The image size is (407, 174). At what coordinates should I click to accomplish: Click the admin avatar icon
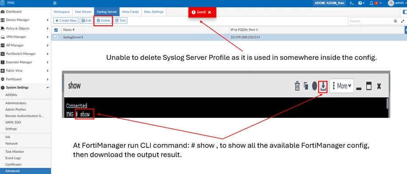(391, 3)
